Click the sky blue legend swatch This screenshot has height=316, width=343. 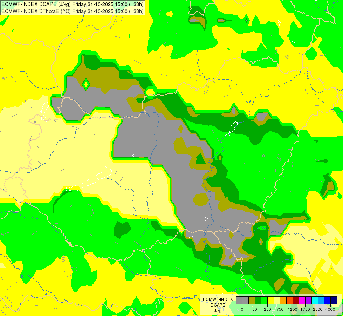point(321,300)
